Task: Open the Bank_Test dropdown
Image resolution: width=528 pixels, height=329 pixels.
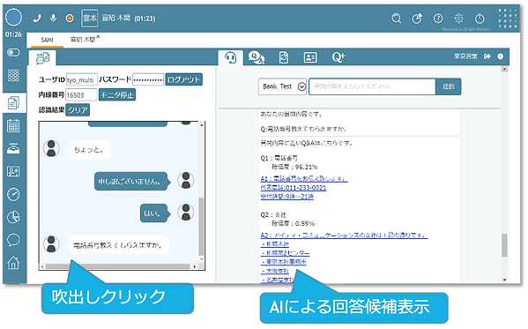Action: click(282, 86)
